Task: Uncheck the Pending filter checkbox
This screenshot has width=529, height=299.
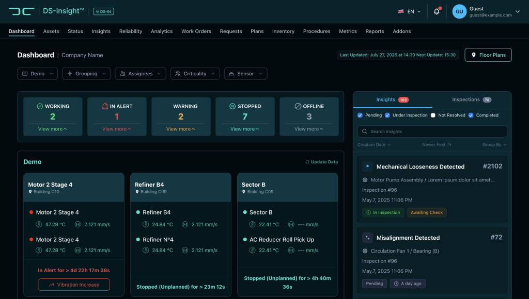Action: (360, 115)
